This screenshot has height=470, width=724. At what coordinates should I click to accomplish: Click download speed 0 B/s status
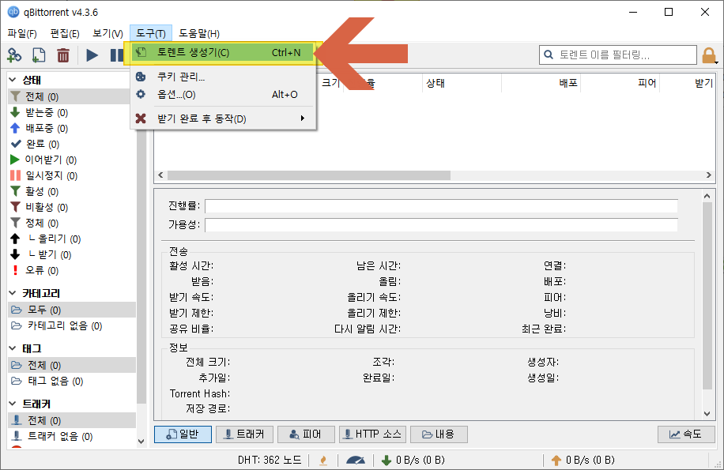click(413, 460)
